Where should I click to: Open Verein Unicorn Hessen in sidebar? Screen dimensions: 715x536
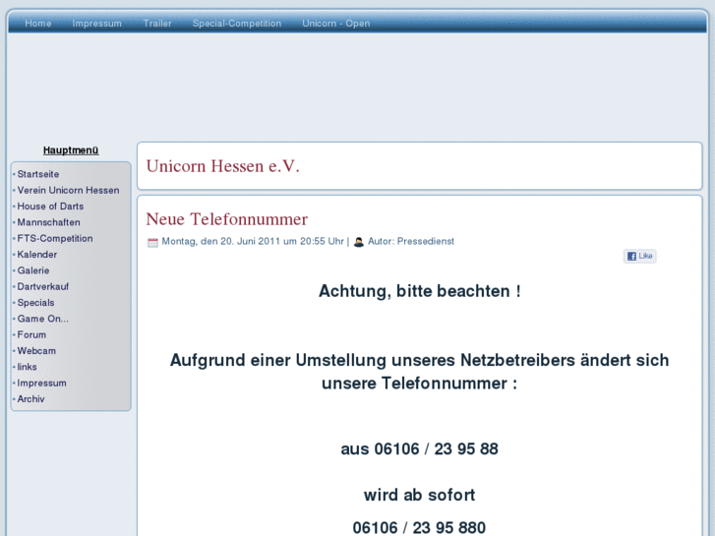point(69,190)
